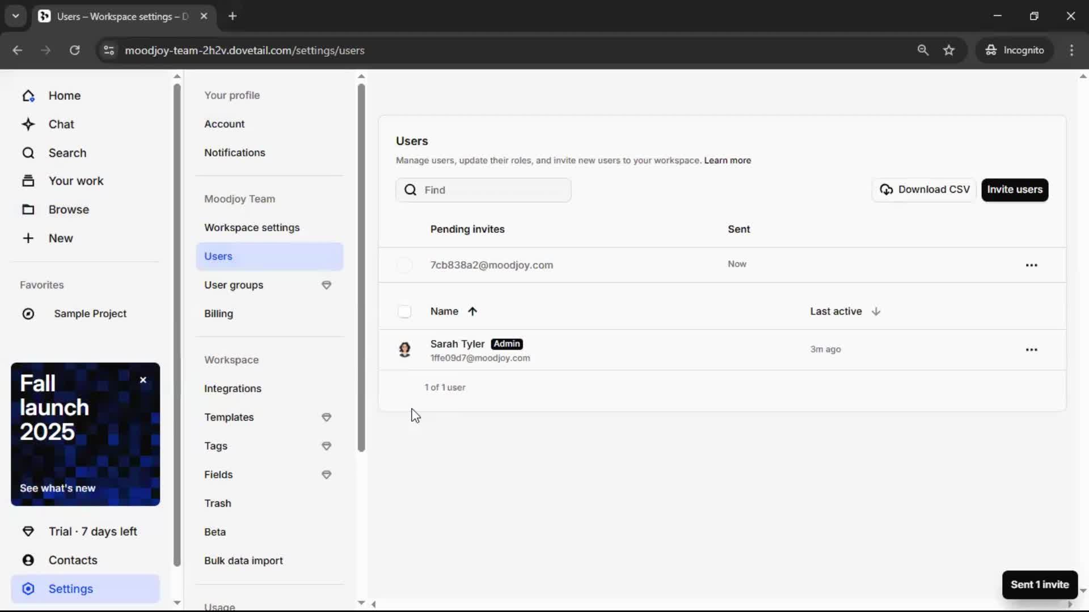Click the Download CSV cloud button

924,190
